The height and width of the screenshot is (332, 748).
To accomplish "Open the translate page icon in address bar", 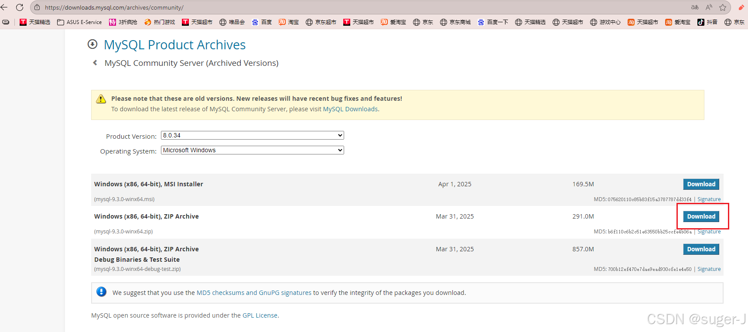I will (695, 7).
